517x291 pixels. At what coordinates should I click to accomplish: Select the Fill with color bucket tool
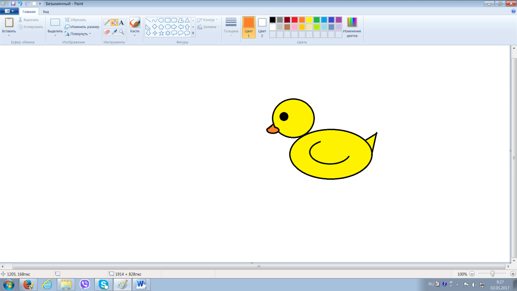tap(114, 22)
